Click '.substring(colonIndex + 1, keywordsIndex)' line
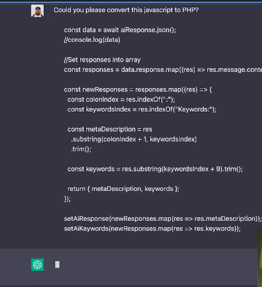The width and height of the screenshot is (262, 287). coord(134,139)
